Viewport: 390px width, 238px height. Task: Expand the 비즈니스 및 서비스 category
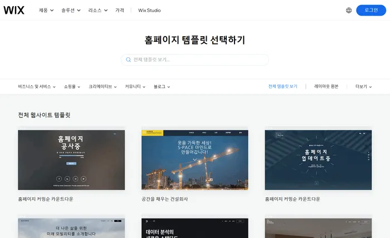coord(37,87)
